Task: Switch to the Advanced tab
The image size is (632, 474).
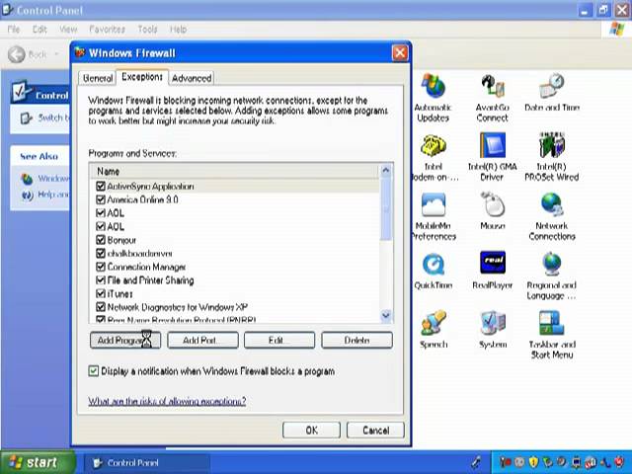Action: tap(192, 78)
